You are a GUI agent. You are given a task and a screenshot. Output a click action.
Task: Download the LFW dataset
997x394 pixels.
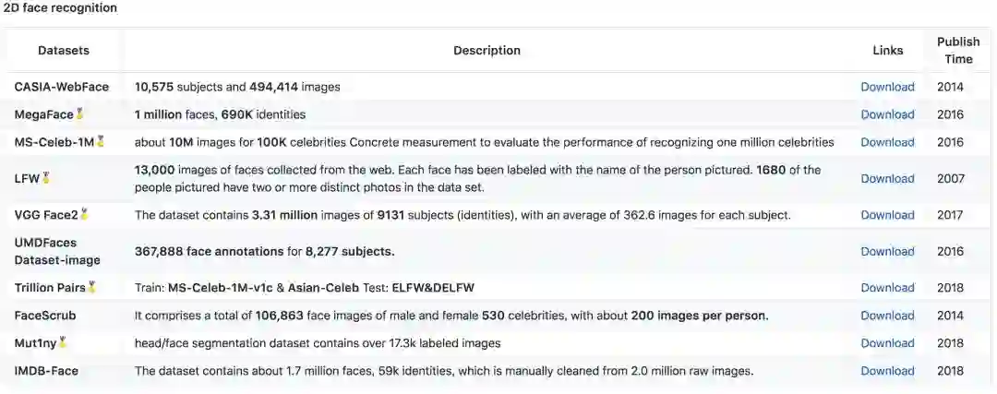click(887, 178)
